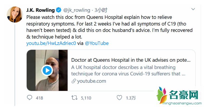Screen dimensions: 204x107
Task: Like the tweet with the heart icon
Action: 119,98
